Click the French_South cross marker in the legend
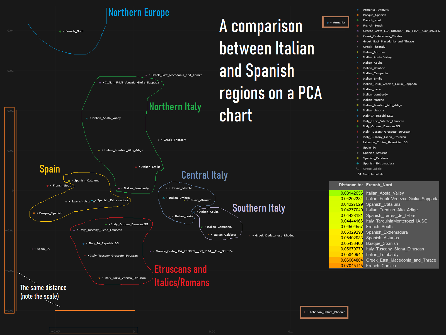Viewport: 446px width, 335px height. [358, 26]
